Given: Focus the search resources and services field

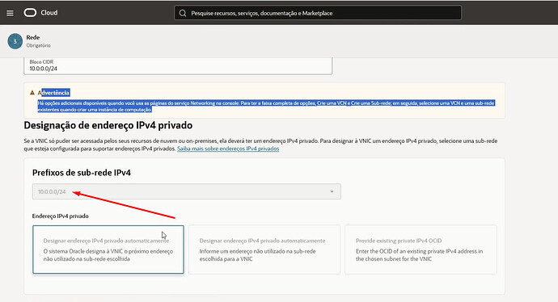Looking at the screenshot, I should (318, 13).
